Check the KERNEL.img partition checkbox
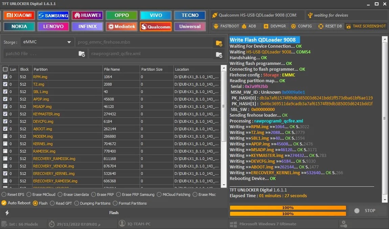Viewport: 389px width, 229px height. pos(5,144)
